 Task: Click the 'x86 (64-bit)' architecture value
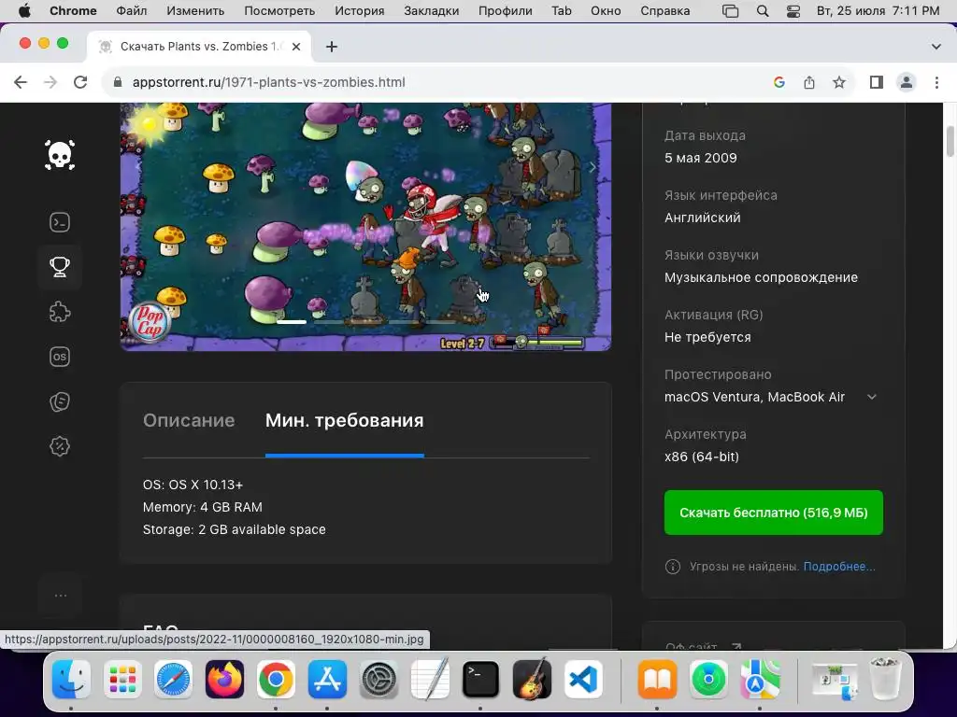tap(702, 457)
